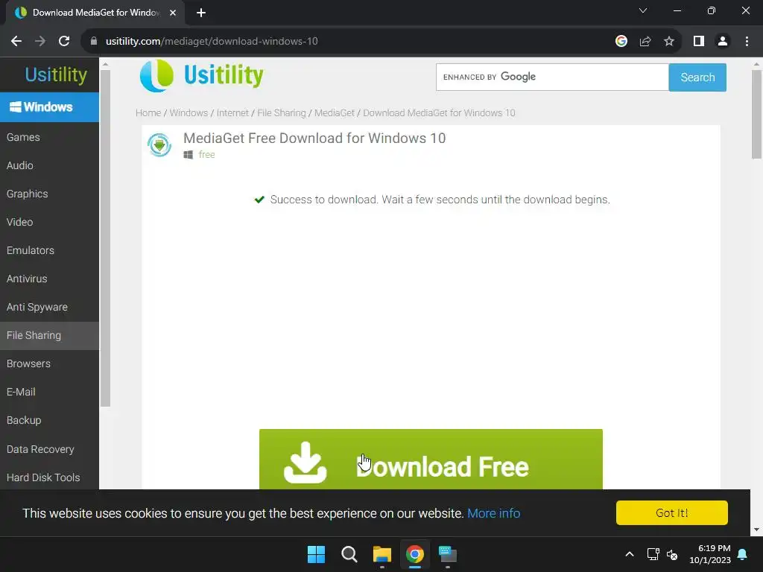This screenshot has width=763, height=572.
Task: Open the Antivirus category
Action: pyautogui.click(x=49, y=279)
